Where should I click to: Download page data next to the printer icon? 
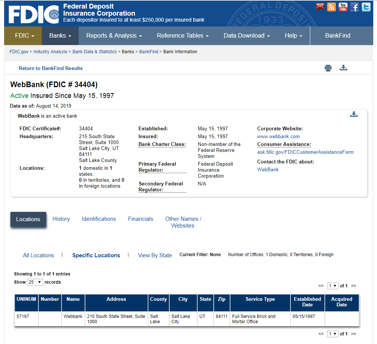click(x=343, y=68)
